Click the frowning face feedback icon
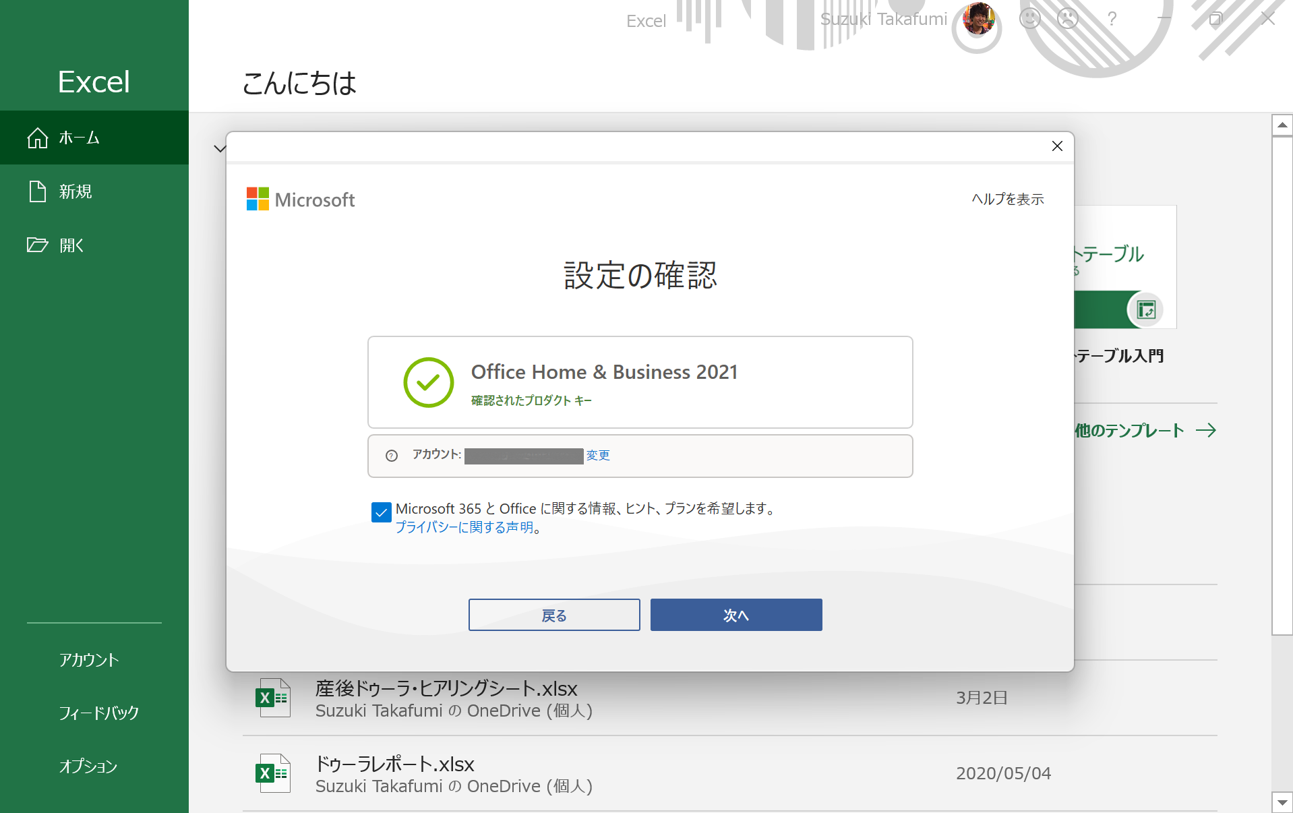Image resolution: width=1293 pixels, height=813 pixels. pyautogui.click(x=1068, y=18)
